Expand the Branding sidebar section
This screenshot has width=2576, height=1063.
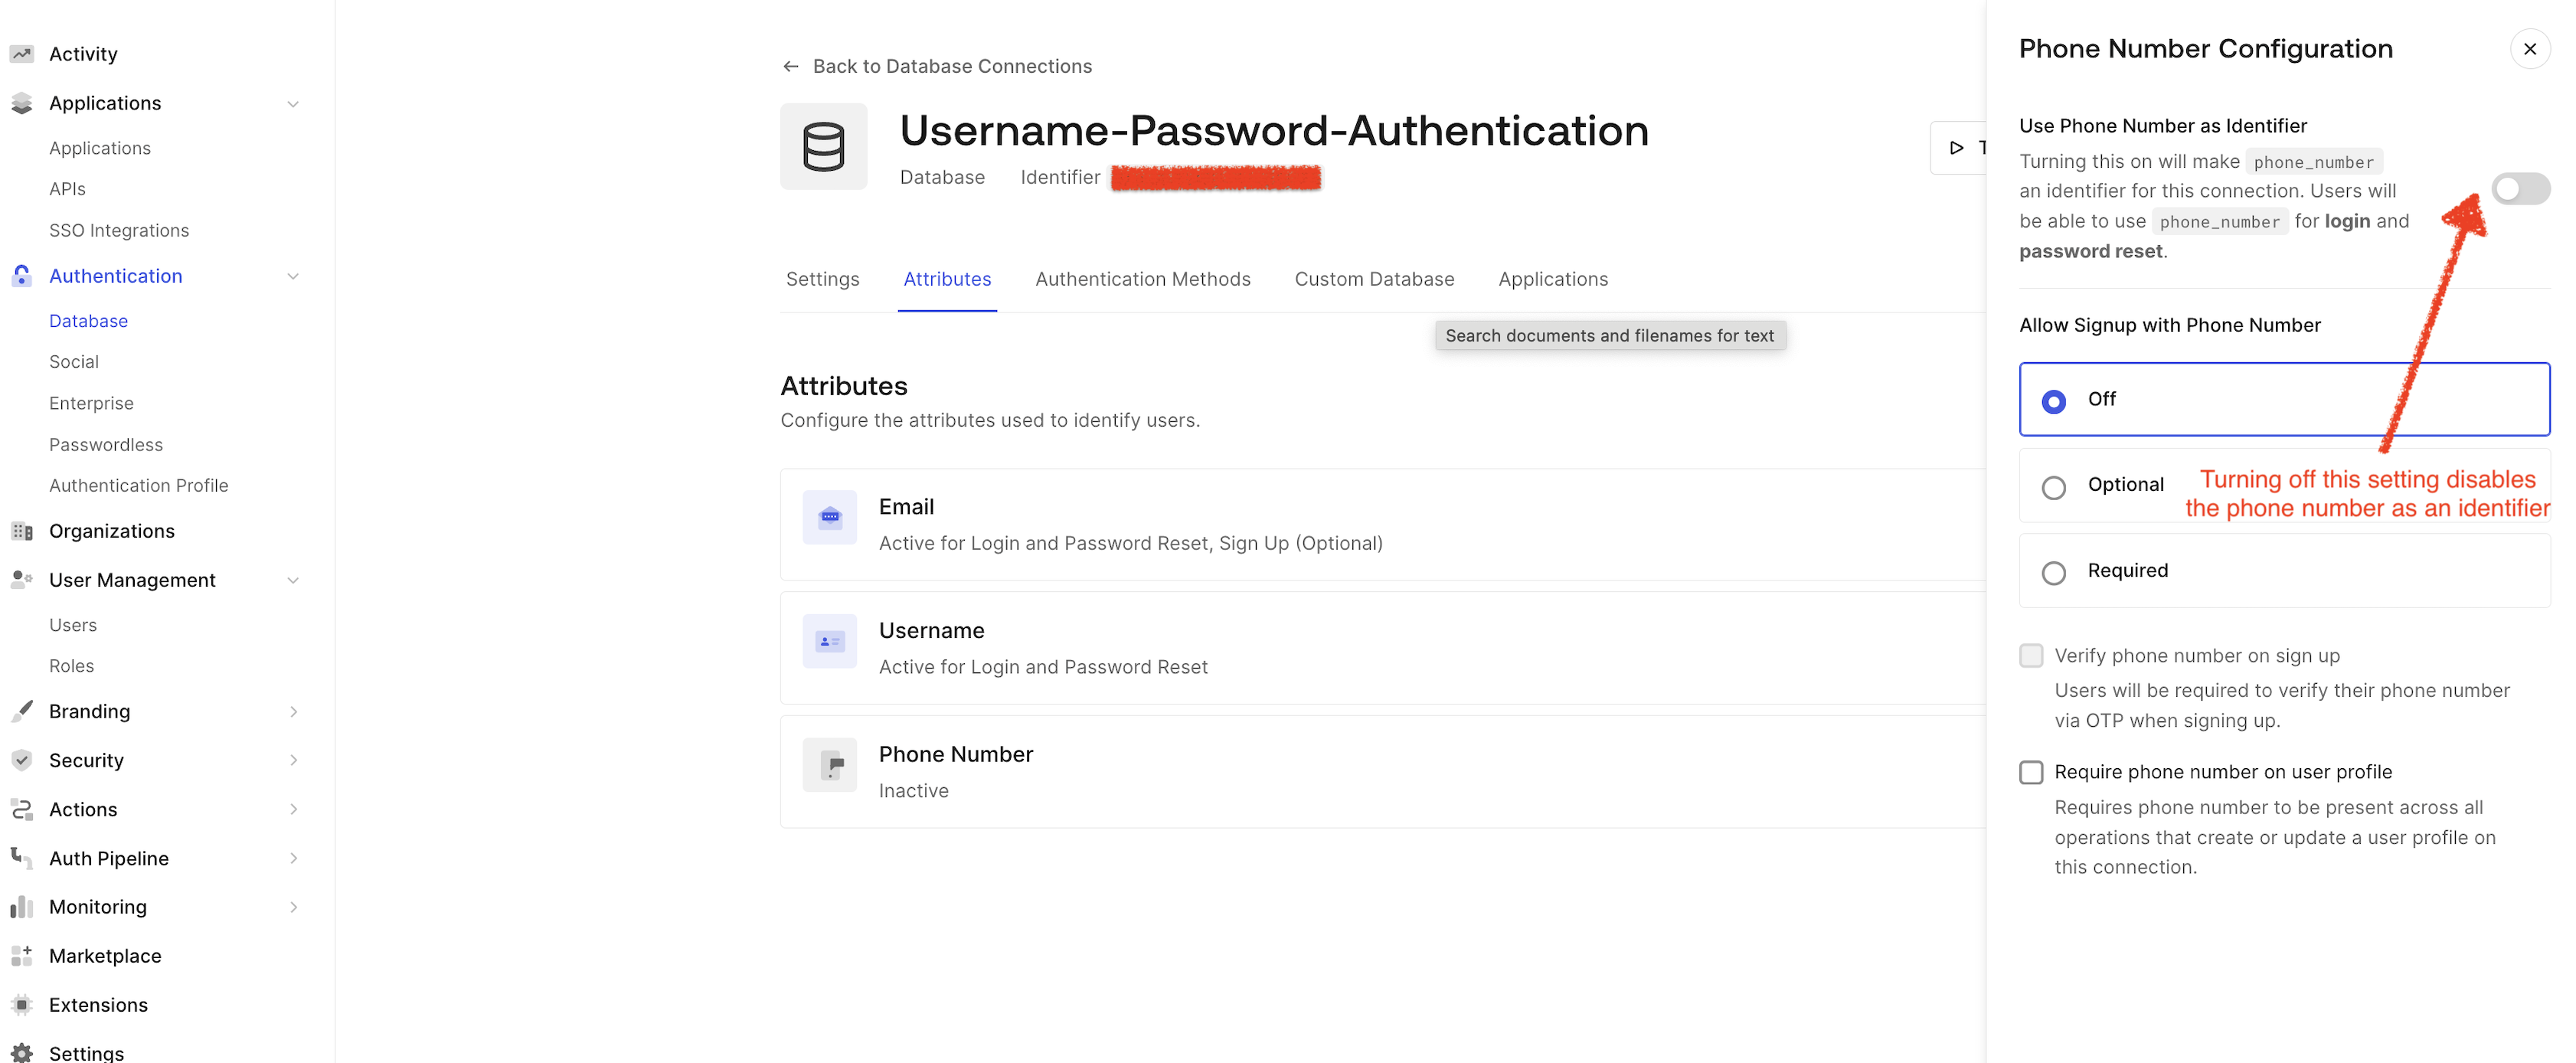293,712
